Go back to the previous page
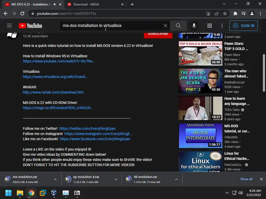This screenshot has width=266, height=199. click(6, 13)
